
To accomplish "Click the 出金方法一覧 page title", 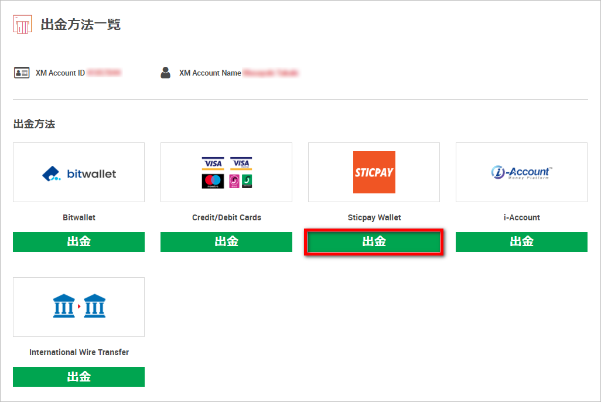I will (x=80, y=25).
